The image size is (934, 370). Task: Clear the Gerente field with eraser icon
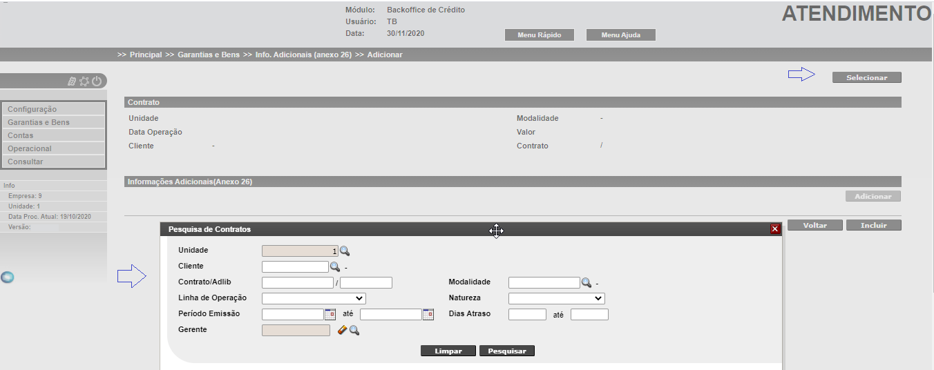click(x=342, y=331)
